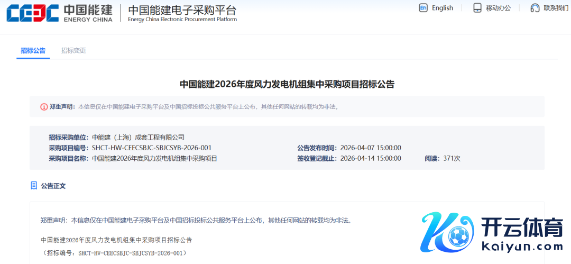Click the announcement headline 中国能建2026年度风力发电机组集中采购项目招标公告
The height and width of the screenshot is (264, 571).
pos(287,84)
